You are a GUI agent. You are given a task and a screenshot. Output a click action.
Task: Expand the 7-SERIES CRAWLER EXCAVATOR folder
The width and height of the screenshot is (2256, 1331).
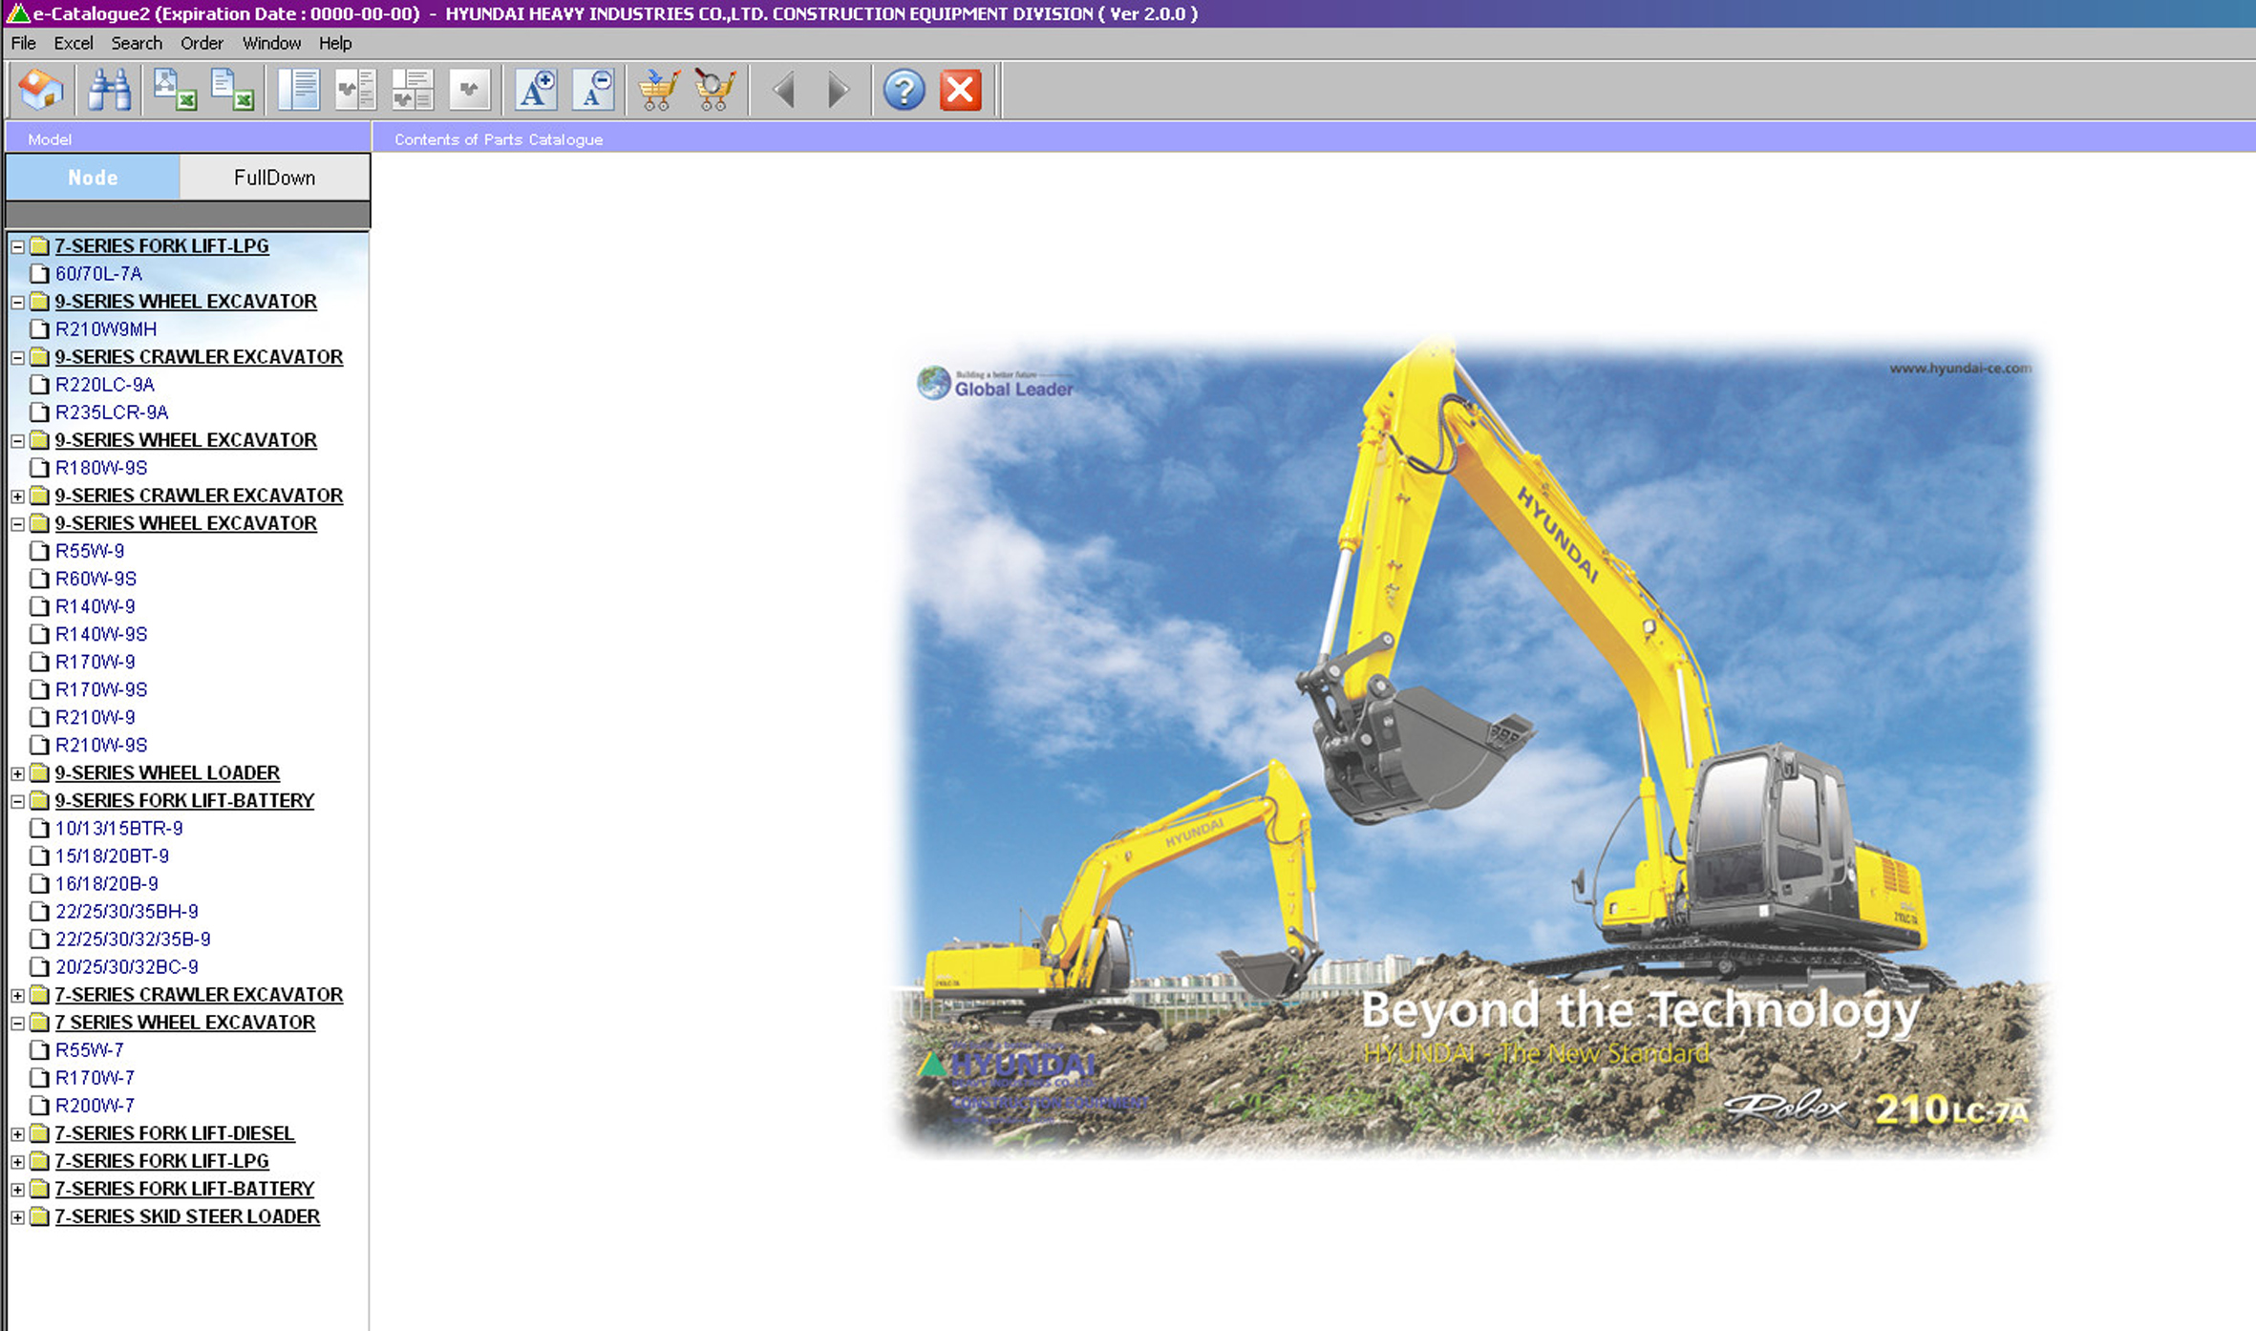(17, 995)
